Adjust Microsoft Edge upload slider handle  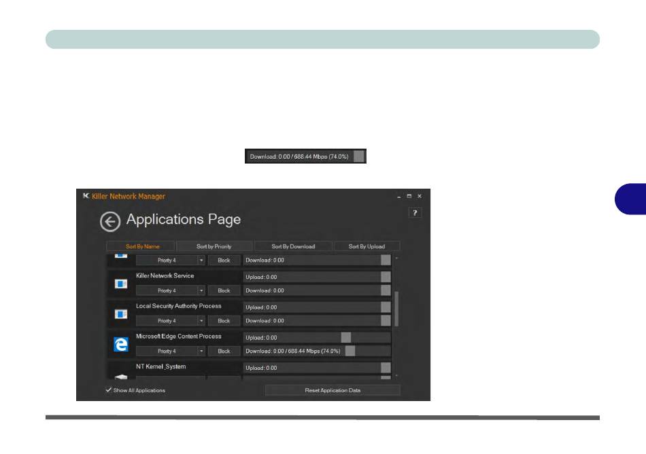pyautogui.click(x=346, y=338)
